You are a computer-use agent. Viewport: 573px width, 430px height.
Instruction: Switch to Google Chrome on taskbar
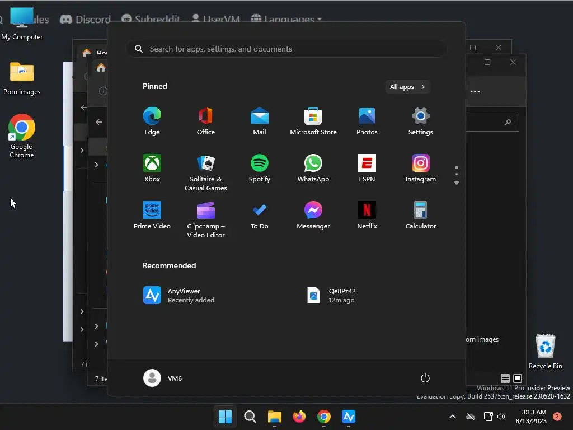324,417
